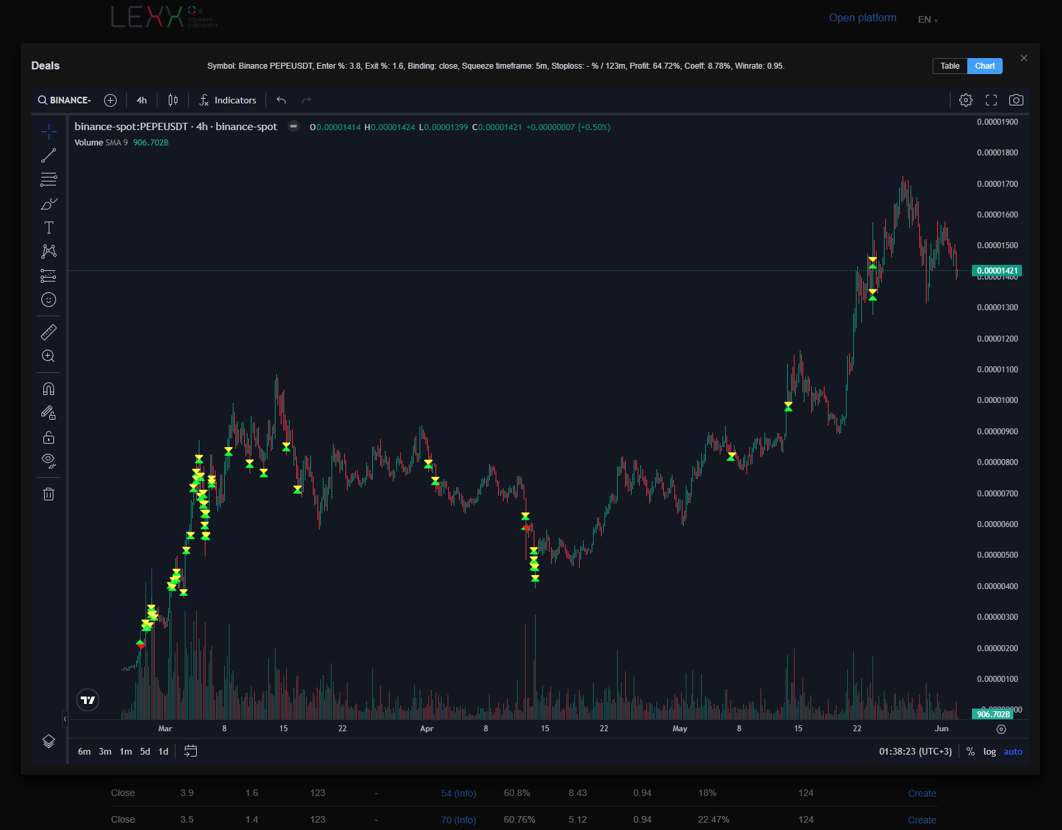Set range to 5d

(x=145, y=751)
